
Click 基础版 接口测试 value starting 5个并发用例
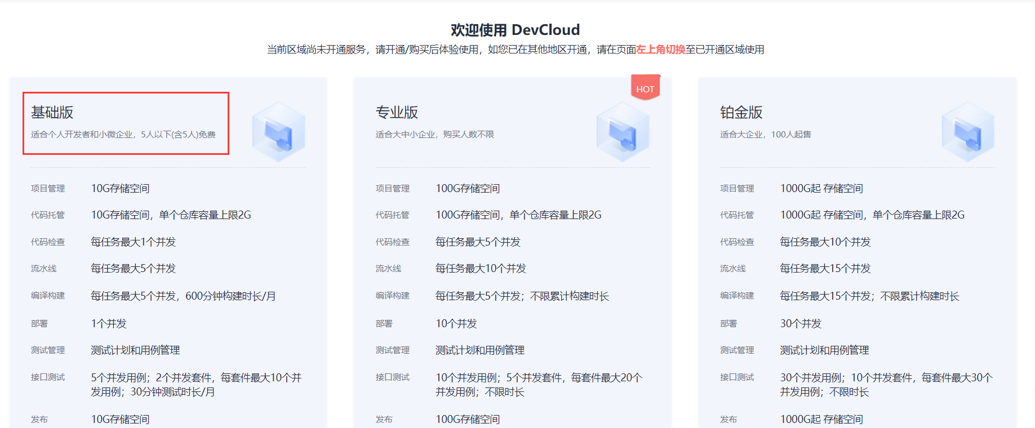pyautogui.click(x=197, y=385)
